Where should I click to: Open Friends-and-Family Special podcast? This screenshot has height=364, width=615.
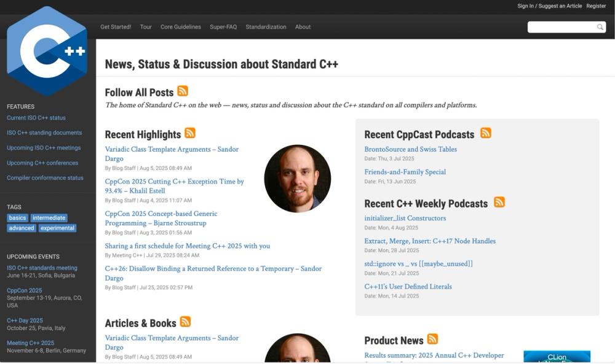point(405,172)
